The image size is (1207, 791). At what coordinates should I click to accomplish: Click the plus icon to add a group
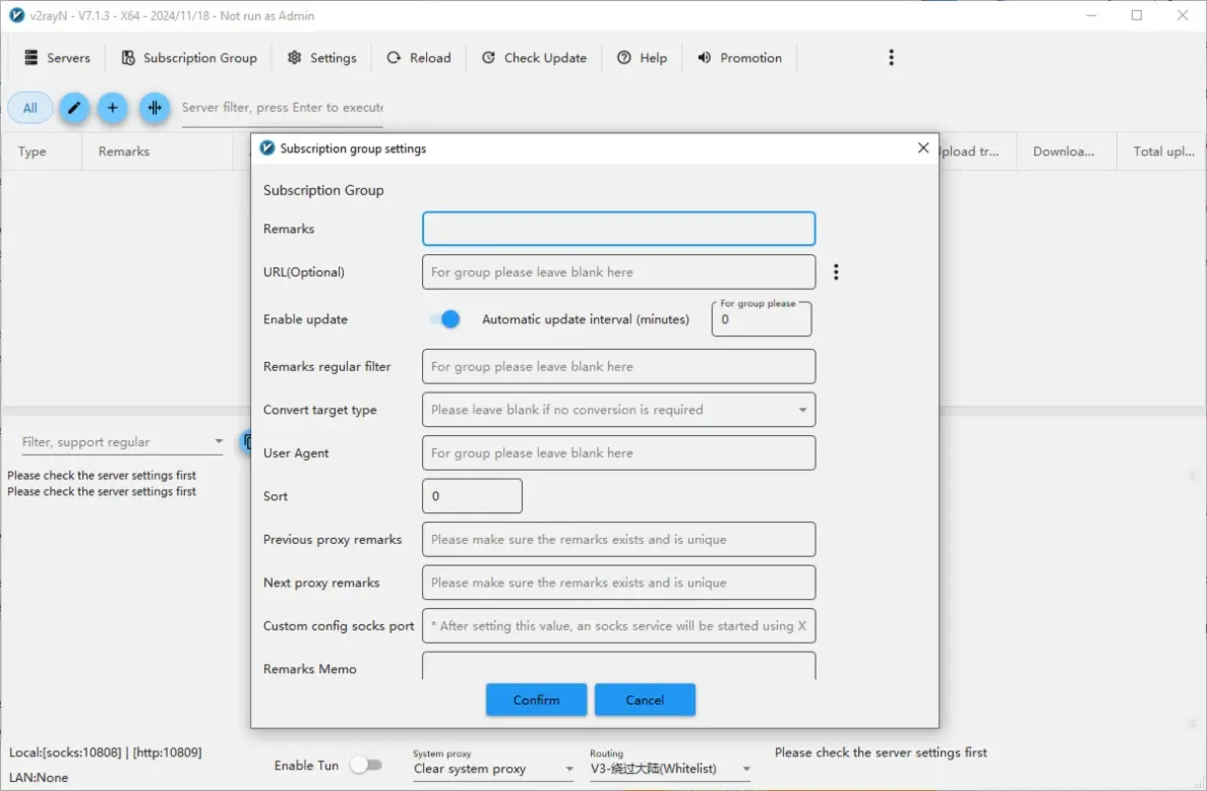[x=113, y=108]
